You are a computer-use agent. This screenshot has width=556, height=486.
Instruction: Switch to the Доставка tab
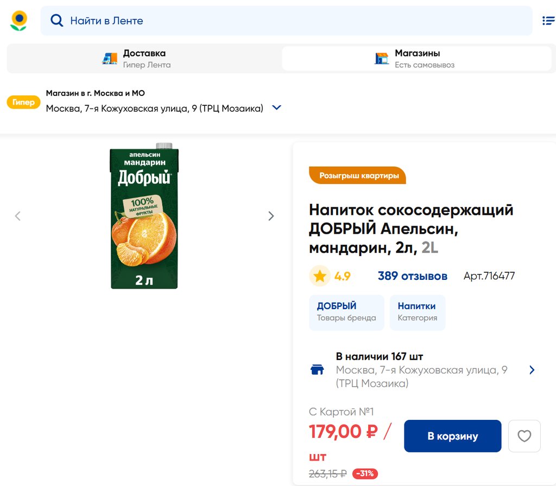tap(144, 59)
